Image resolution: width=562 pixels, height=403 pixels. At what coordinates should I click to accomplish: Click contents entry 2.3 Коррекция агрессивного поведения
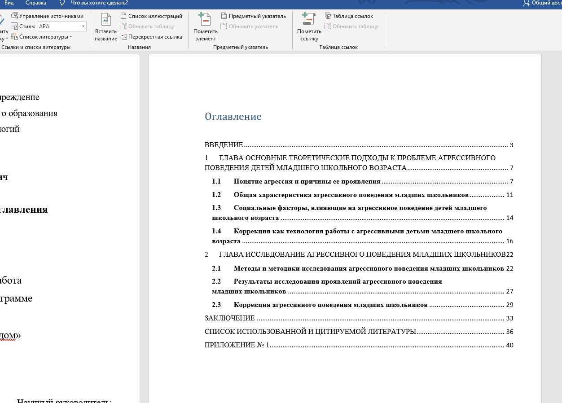(x=330, y=305)
